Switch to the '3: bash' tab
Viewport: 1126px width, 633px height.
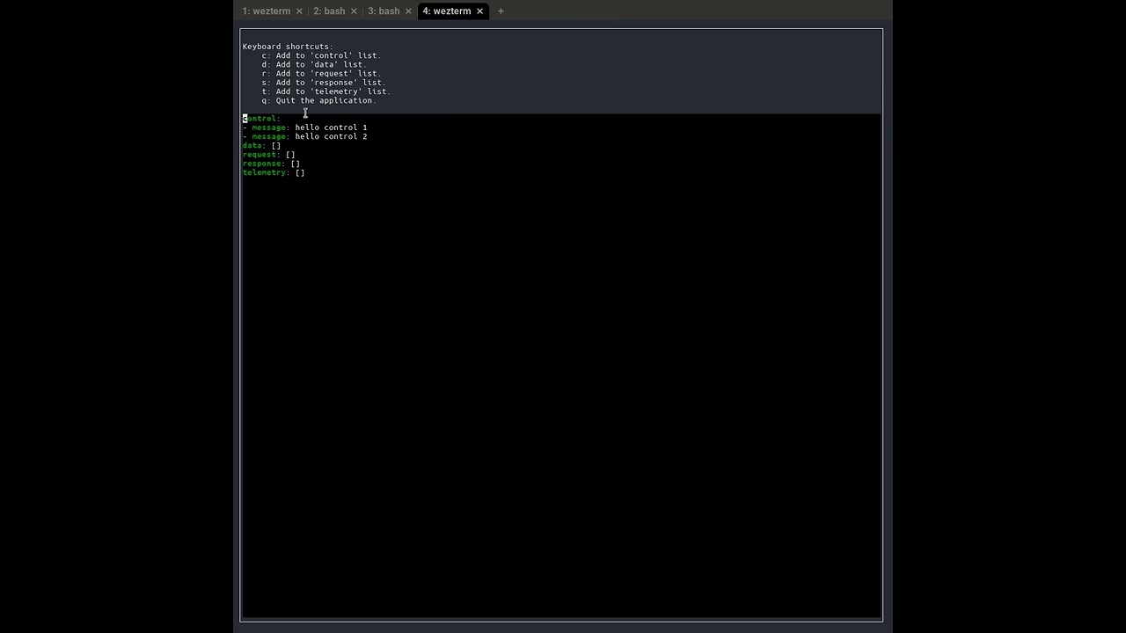click(384, 11)
